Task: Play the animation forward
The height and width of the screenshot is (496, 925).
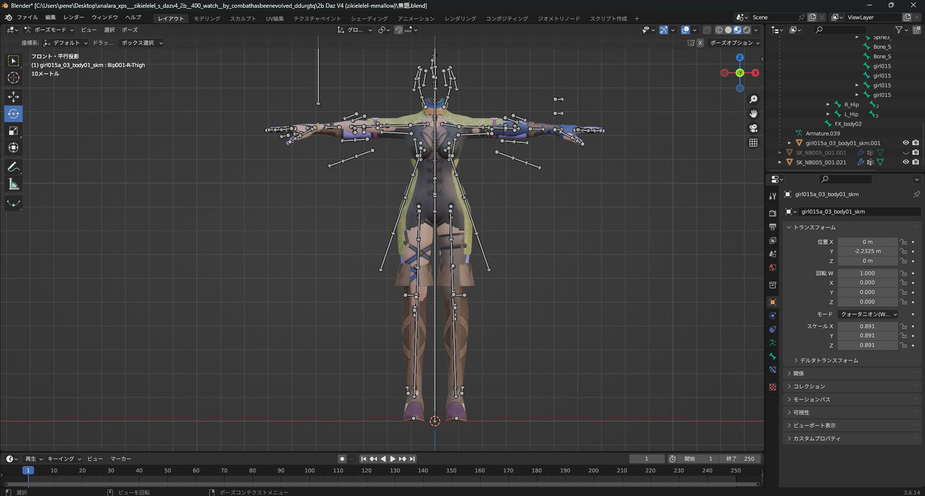Action: (393, 459)
